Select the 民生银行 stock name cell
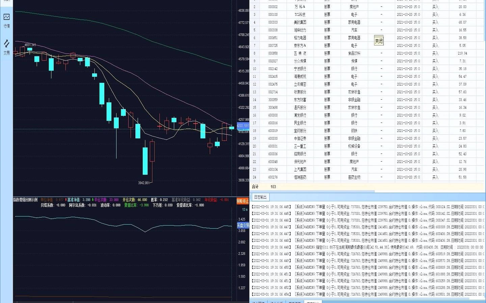The image size is (486, 303). coord(300,123)
